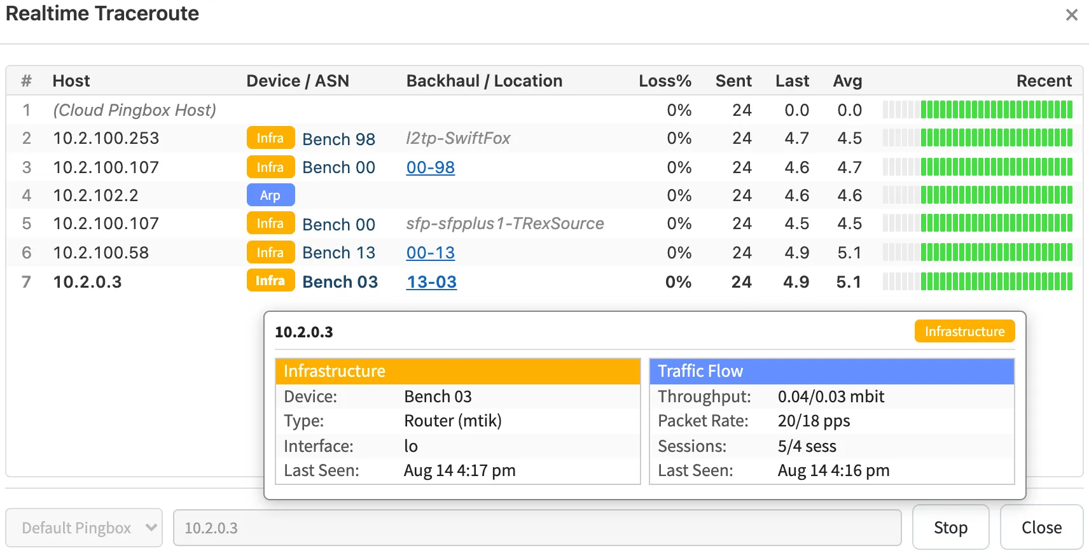Image resolution: width=1089 pixels, height=555 pixels.
Task: Select Bench 00 device on hop 5
Action: pyautogui.click(x=338, y=224)
